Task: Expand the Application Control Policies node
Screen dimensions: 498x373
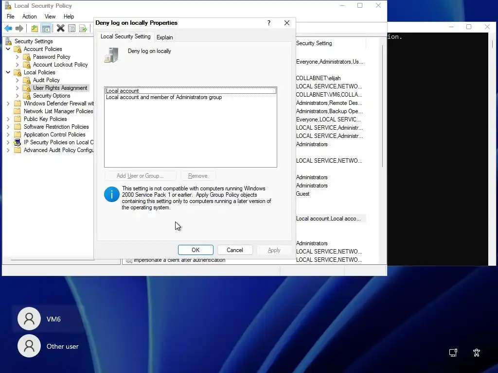Action: [8, 135]
